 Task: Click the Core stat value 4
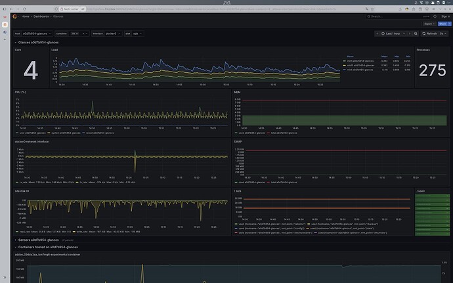31,70
